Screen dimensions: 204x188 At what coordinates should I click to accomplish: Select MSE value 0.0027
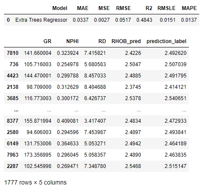point(102,20)
